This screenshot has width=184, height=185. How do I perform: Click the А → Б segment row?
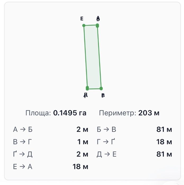[51, 129]
